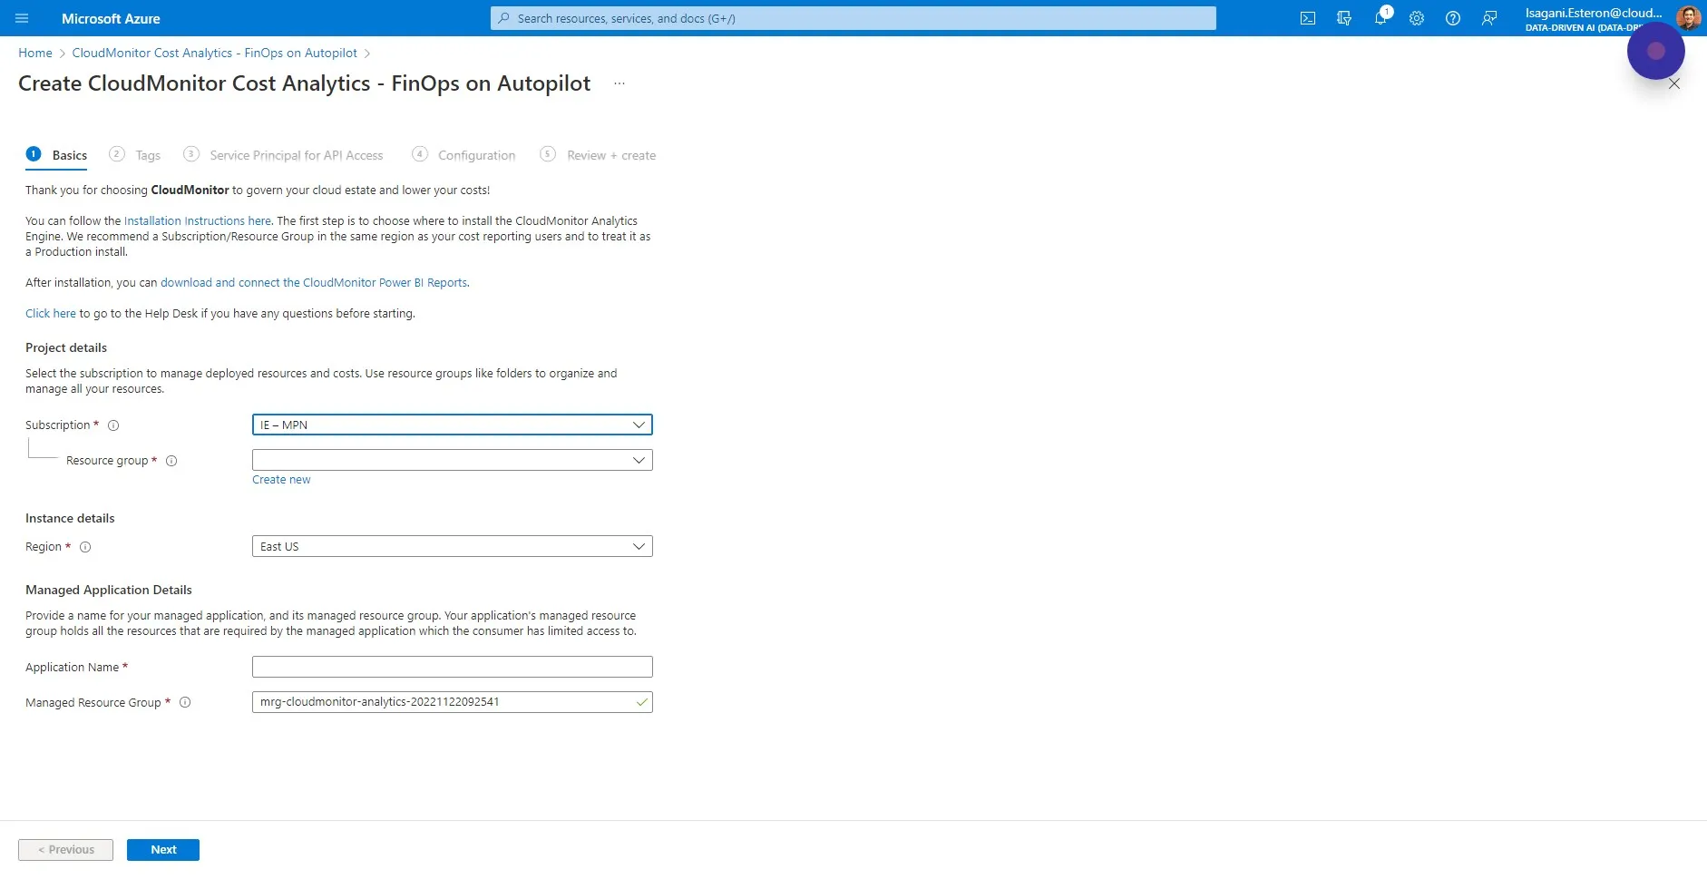Open the Configuration tab
This screenshot has height=879, width=1707.
coord(463,155)
